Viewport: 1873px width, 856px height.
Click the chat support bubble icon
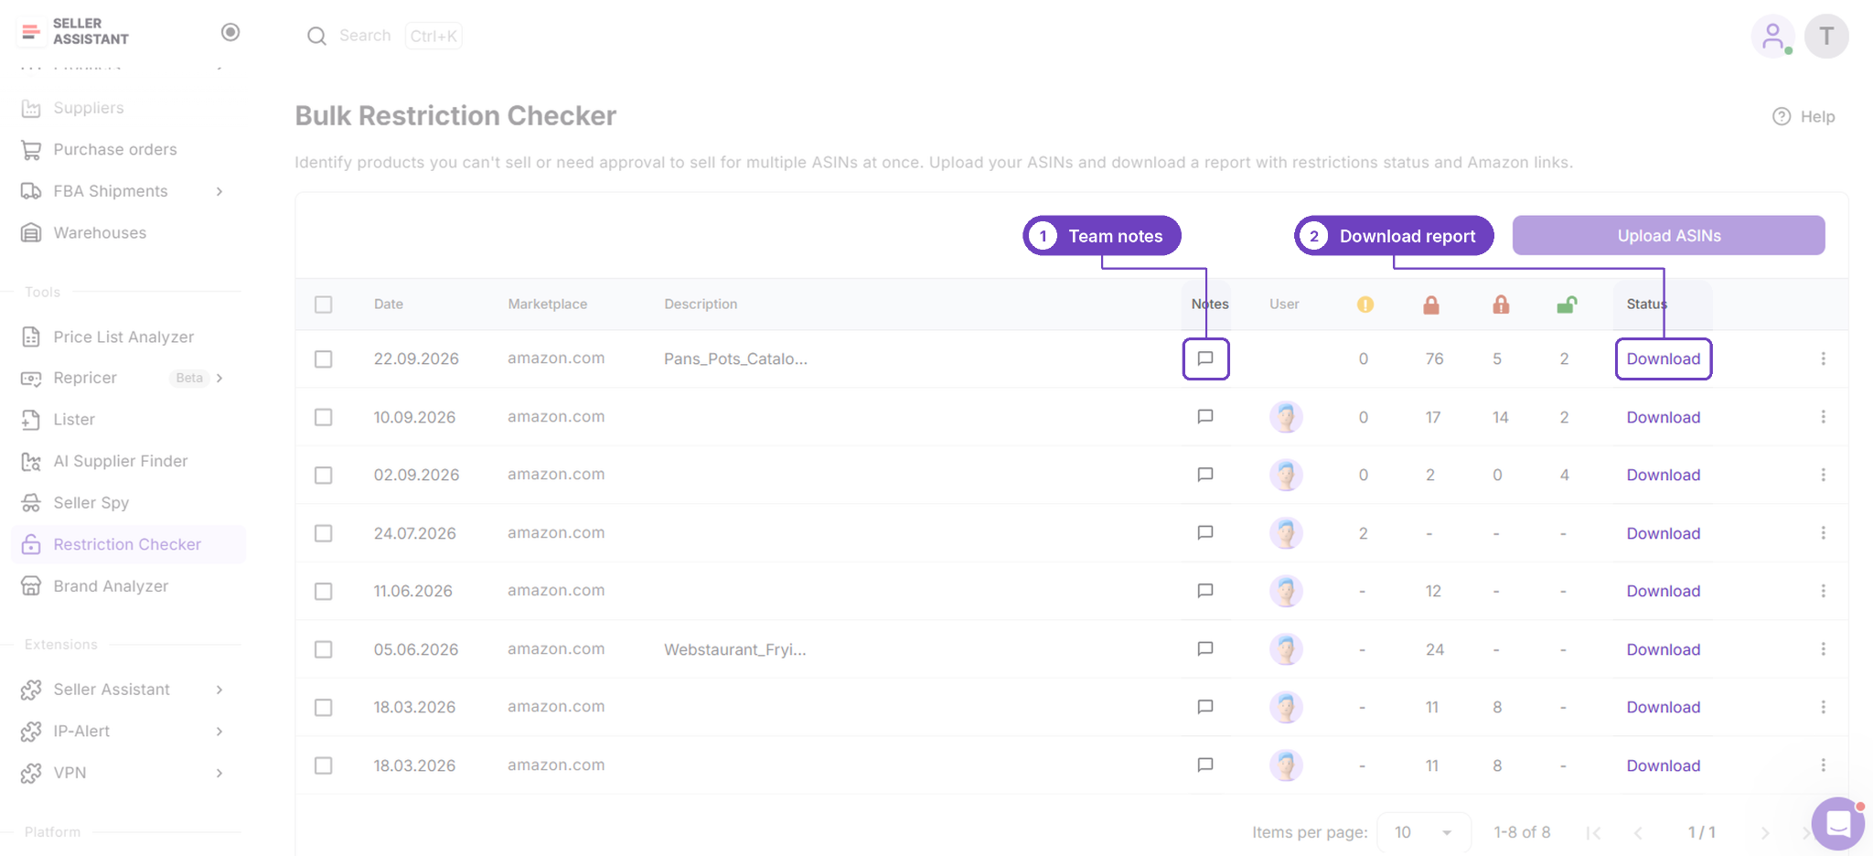click(1837, 823)
